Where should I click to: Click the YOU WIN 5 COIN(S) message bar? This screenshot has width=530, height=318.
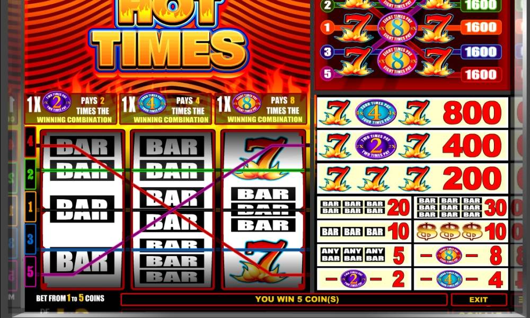point(284,299)
